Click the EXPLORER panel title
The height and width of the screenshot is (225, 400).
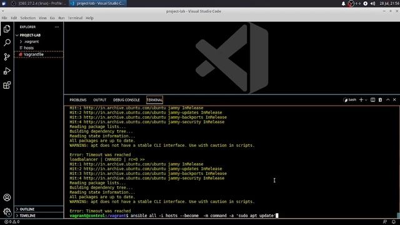click(27, 27)
